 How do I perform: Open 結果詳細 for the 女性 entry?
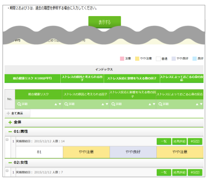click(179, 172)
